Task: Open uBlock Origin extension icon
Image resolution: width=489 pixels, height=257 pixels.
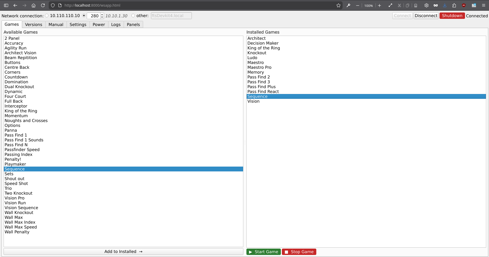Action: click(464, 5)
